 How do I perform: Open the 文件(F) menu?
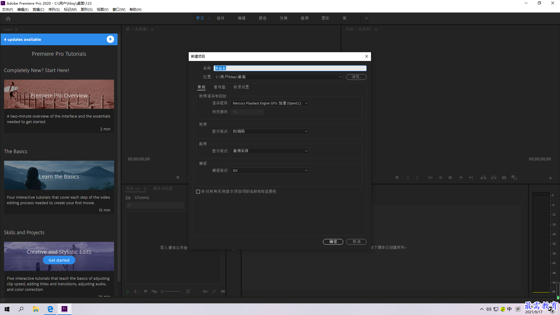click(x=8, y=10)
